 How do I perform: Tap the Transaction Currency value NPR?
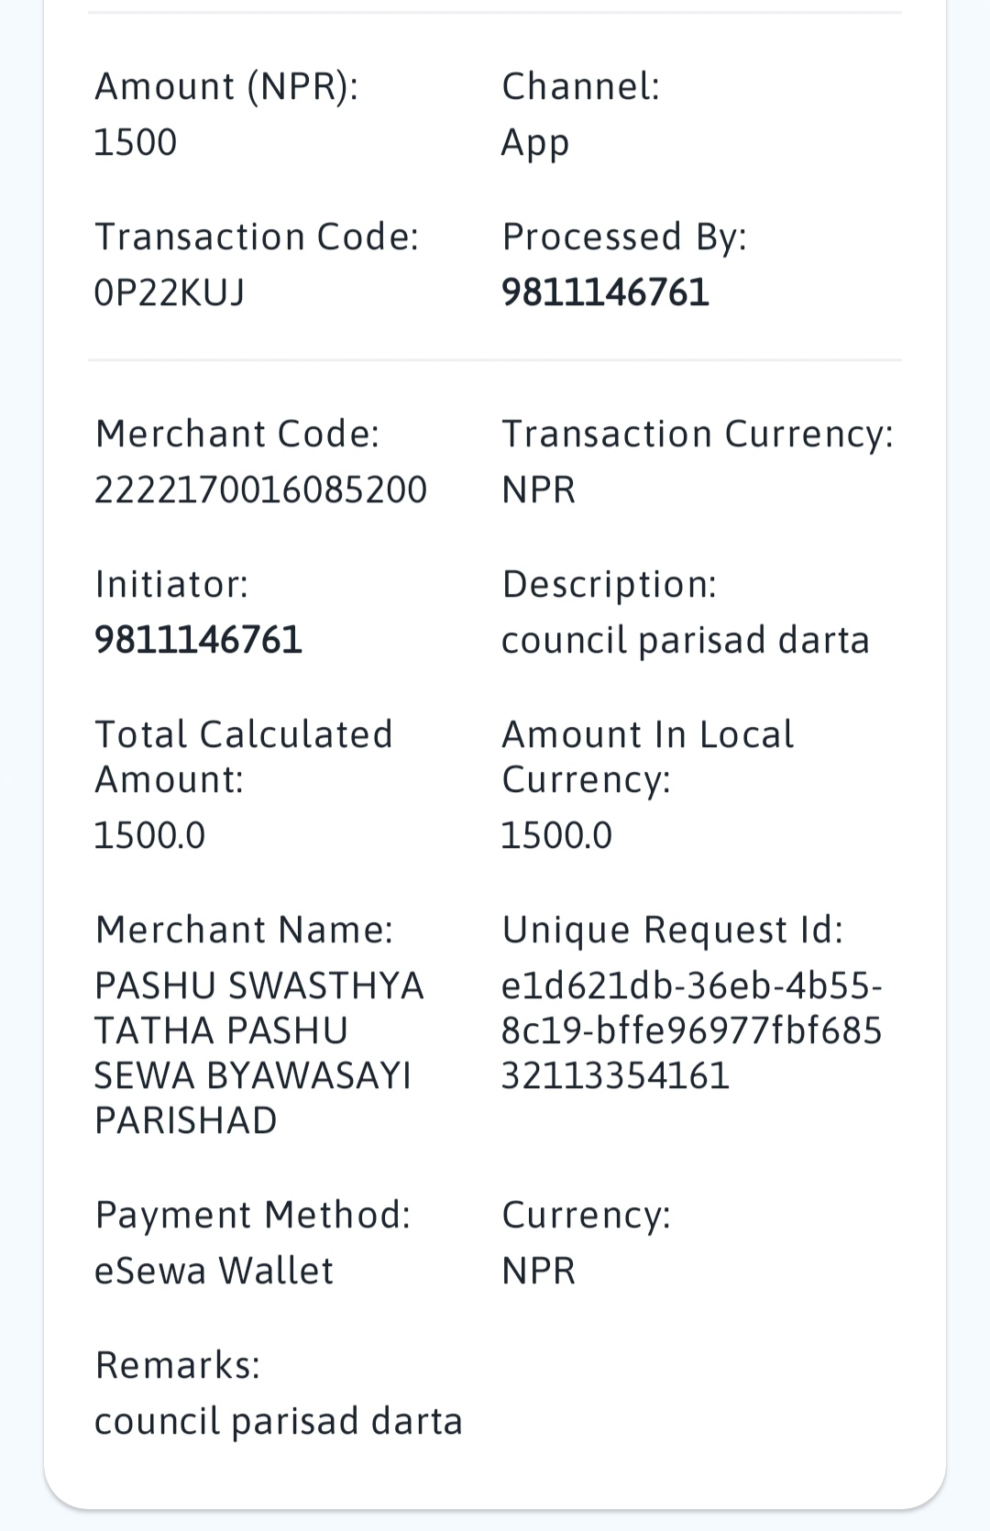(538, 490)
